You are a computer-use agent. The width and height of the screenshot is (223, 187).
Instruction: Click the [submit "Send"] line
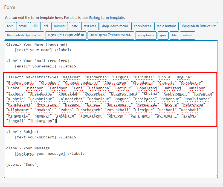(x=22, y=165)
